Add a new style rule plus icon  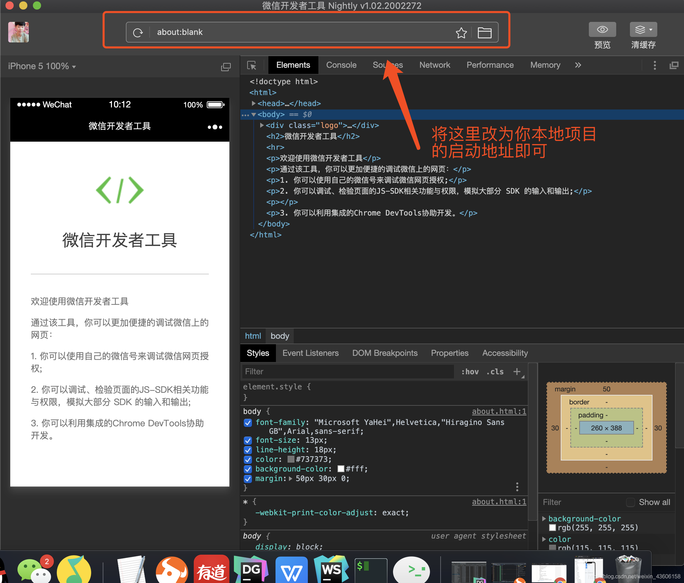tap(517, 372)
